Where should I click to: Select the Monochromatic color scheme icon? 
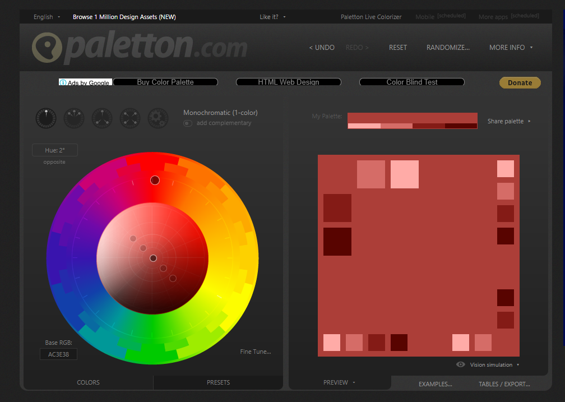click(x=46, y=118)
